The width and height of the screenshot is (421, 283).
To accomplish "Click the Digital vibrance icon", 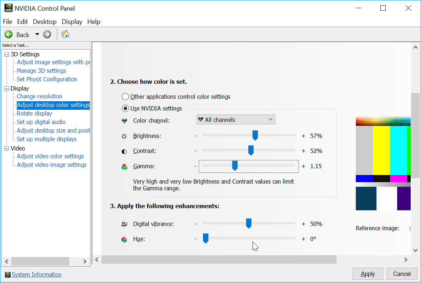I will click(x=124, y=223).
